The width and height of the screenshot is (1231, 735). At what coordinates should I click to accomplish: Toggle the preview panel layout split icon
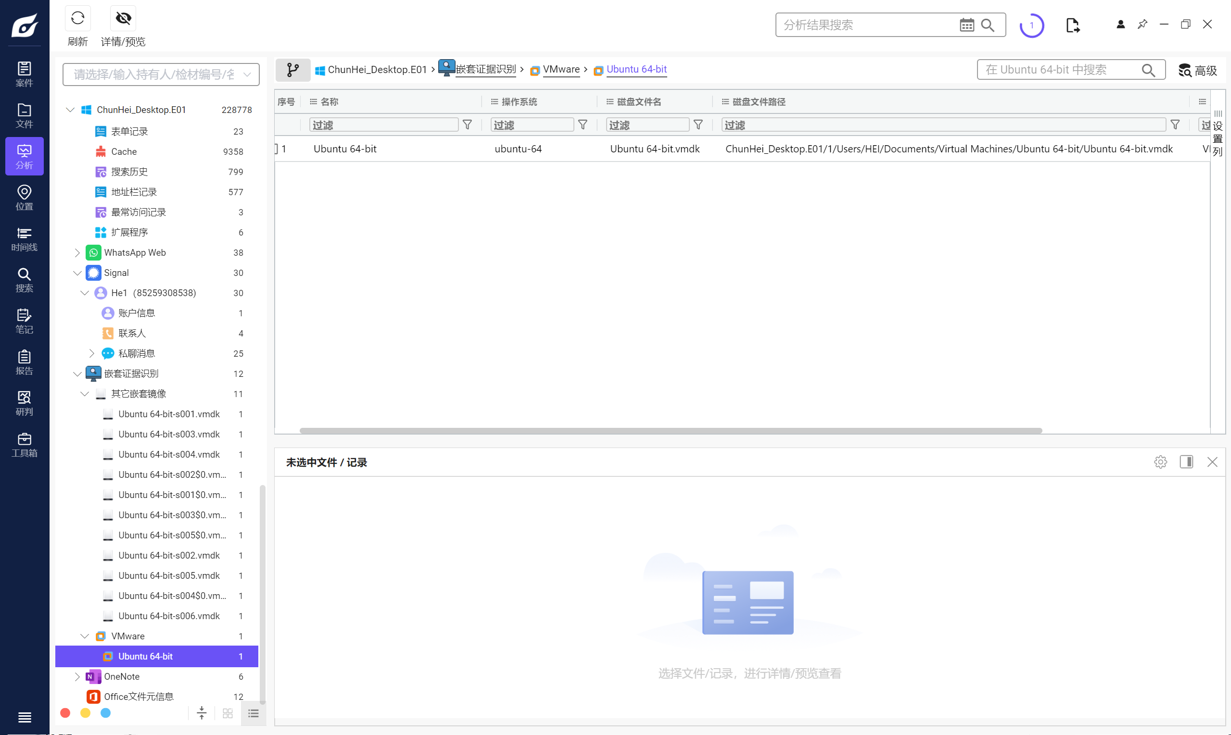click(1186, 462)
